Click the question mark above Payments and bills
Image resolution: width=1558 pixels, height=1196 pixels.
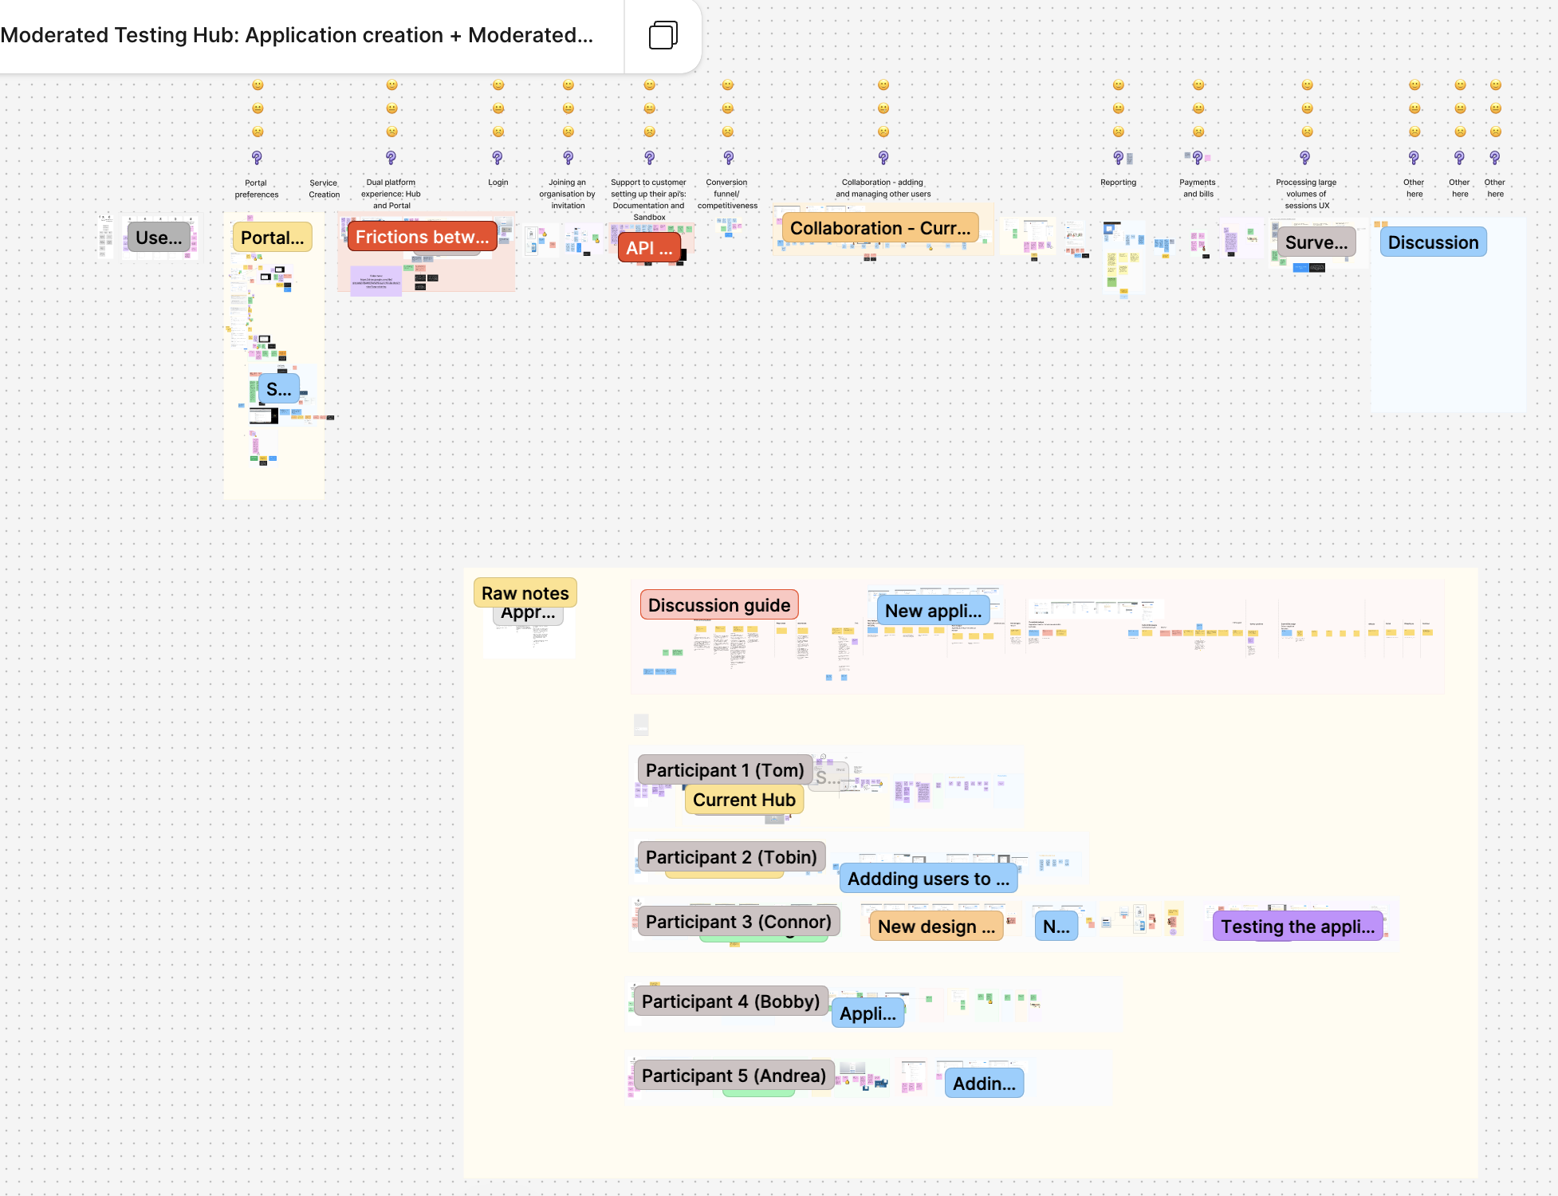coord(1198,158)
